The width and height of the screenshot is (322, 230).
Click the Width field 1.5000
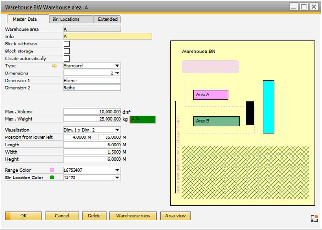pos(92,152)
